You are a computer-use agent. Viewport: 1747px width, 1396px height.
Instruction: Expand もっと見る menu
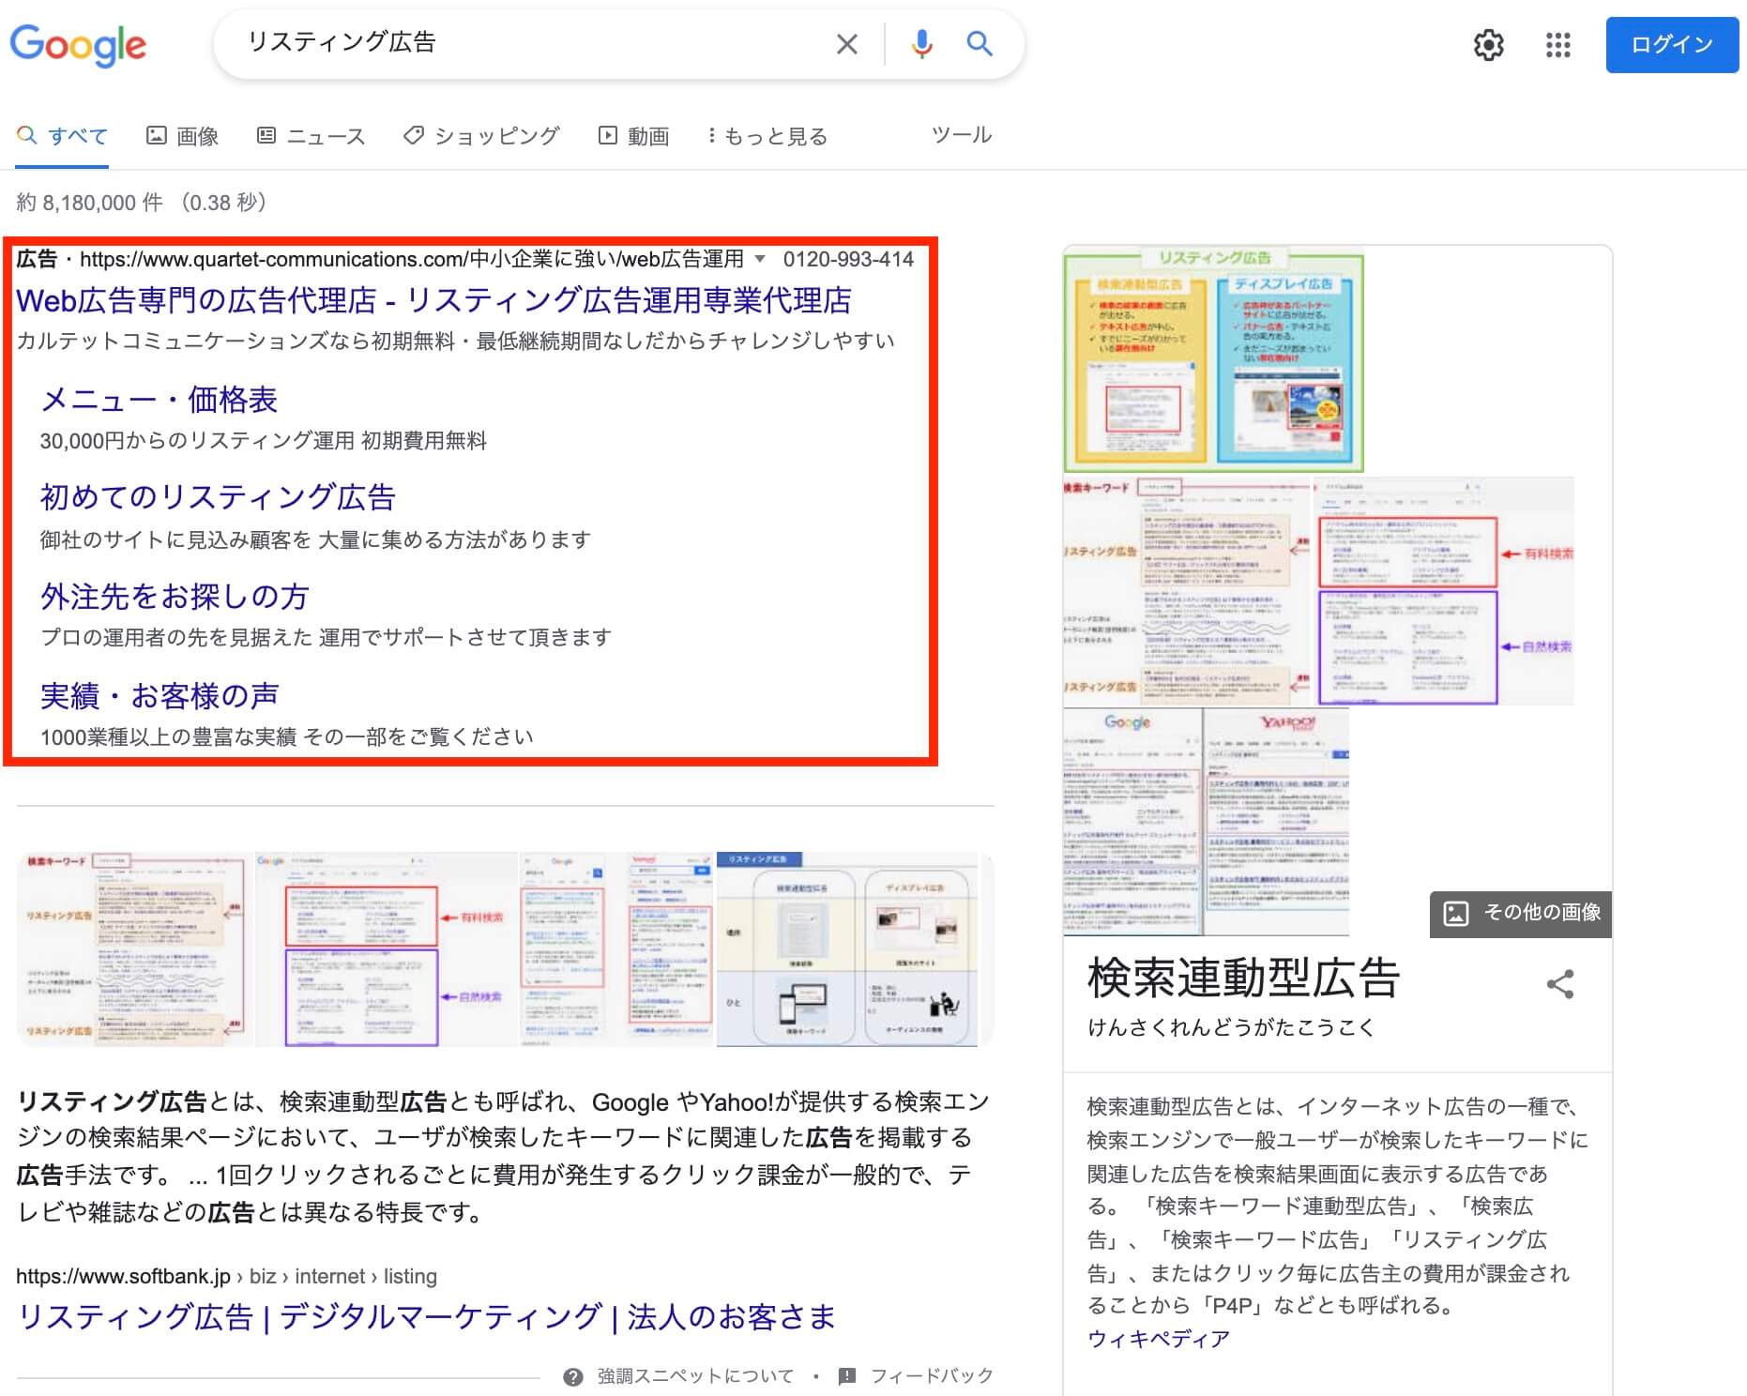point(768,136)
